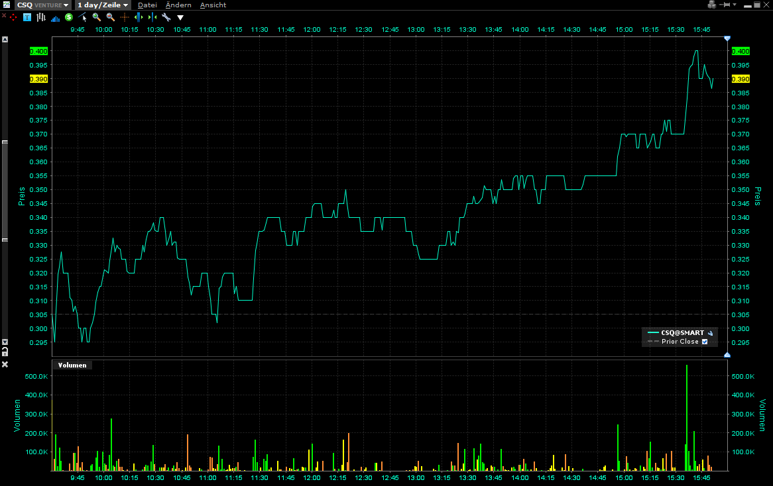This screenshot has height=486, width=773.
Task: Expand the white toolbar overflow arrow
Action: [x=180, y=18]
